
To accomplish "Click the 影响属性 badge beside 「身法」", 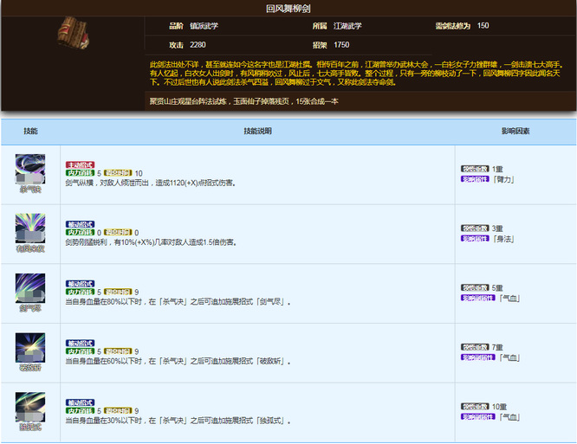I will [475, 238].
